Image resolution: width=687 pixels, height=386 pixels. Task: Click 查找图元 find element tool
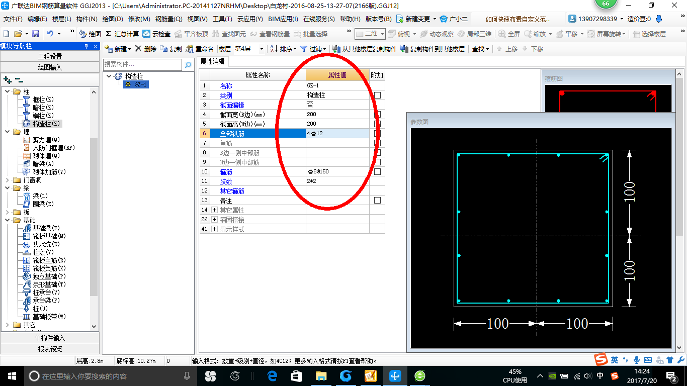(229, 34)
